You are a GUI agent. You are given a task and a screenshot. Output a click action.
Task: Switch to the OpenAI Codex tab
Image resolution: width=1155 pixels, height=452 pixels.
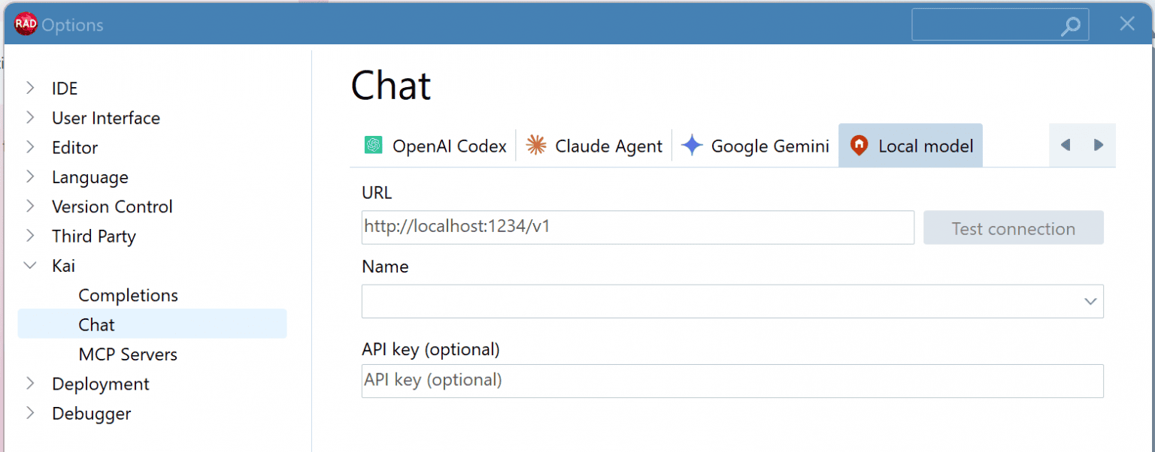(436, 146)
